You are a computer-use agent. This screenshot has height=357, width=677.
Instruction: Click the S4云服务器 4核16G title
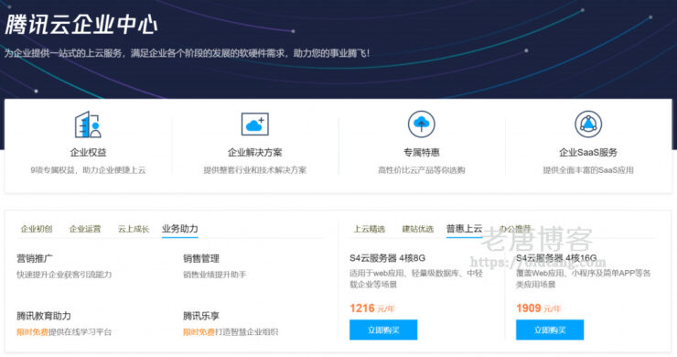(x=556, y=258)
